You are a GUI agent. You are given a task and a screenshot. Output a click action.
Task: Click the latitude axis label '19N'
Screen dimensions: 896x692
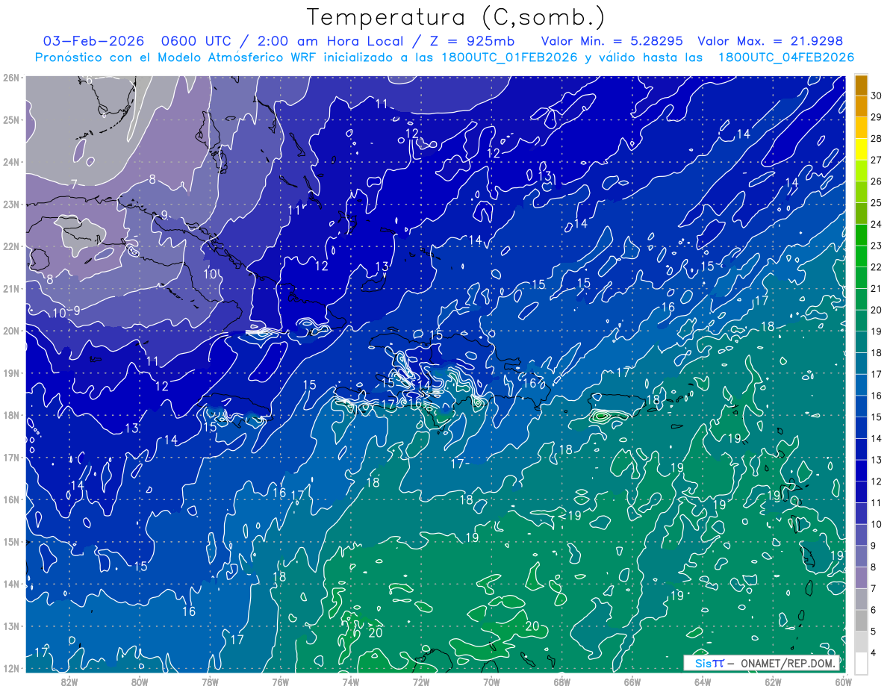[x=11, y=373]
